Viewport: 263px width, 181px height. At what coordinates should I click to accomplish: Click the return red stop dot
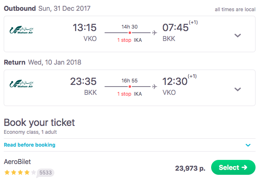click(130, 87)
